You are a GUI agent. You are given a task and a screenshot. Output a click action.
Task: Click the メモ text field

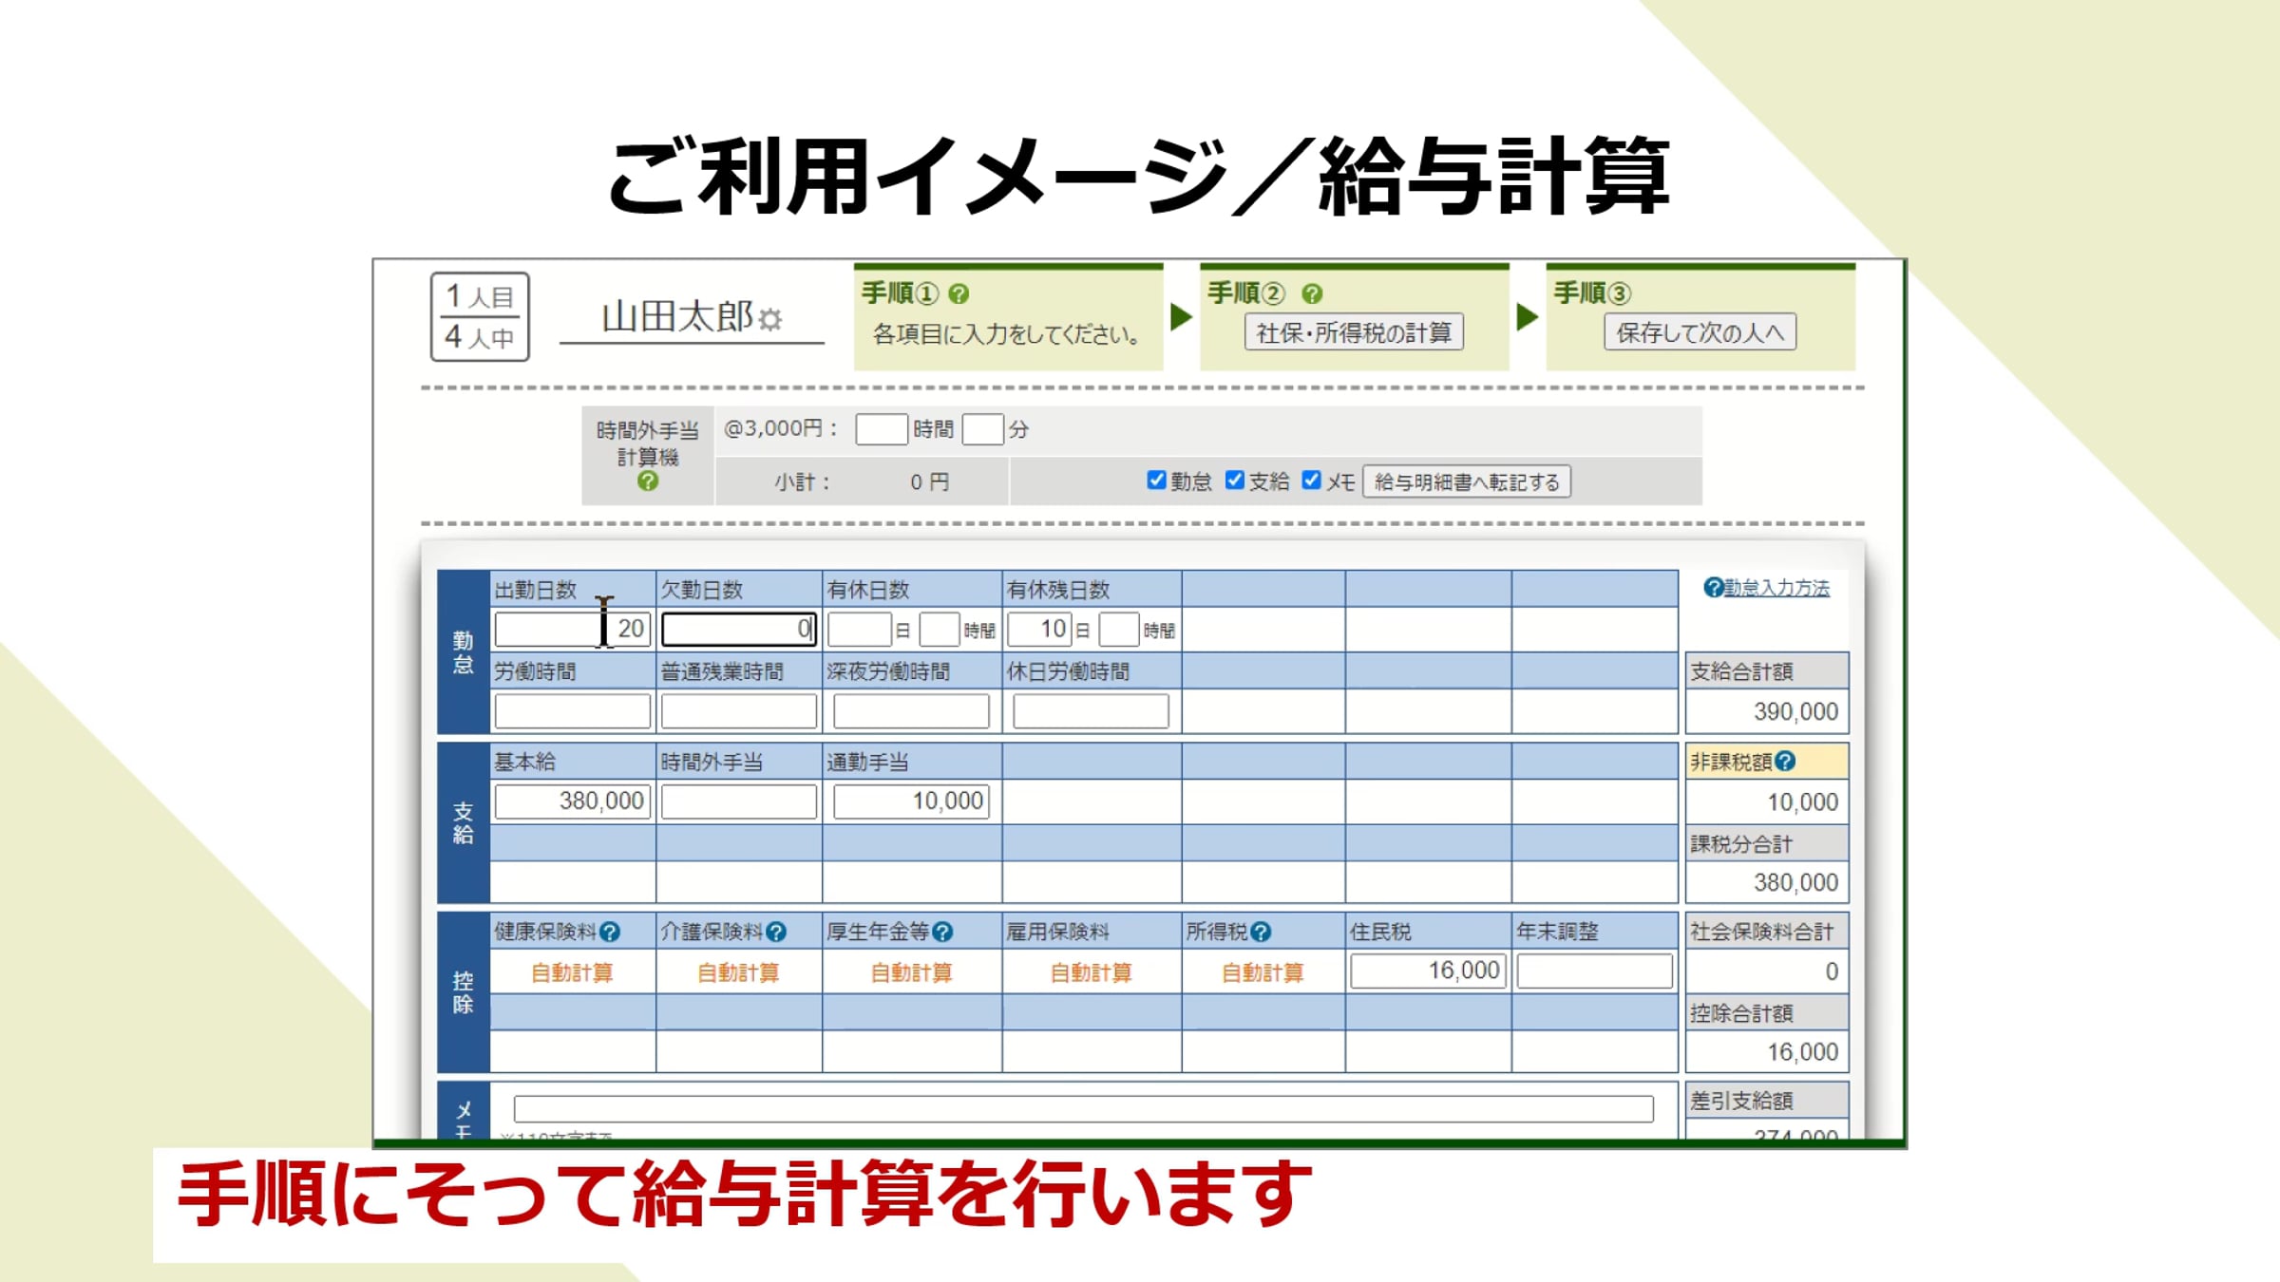tap(1083, 1109)
